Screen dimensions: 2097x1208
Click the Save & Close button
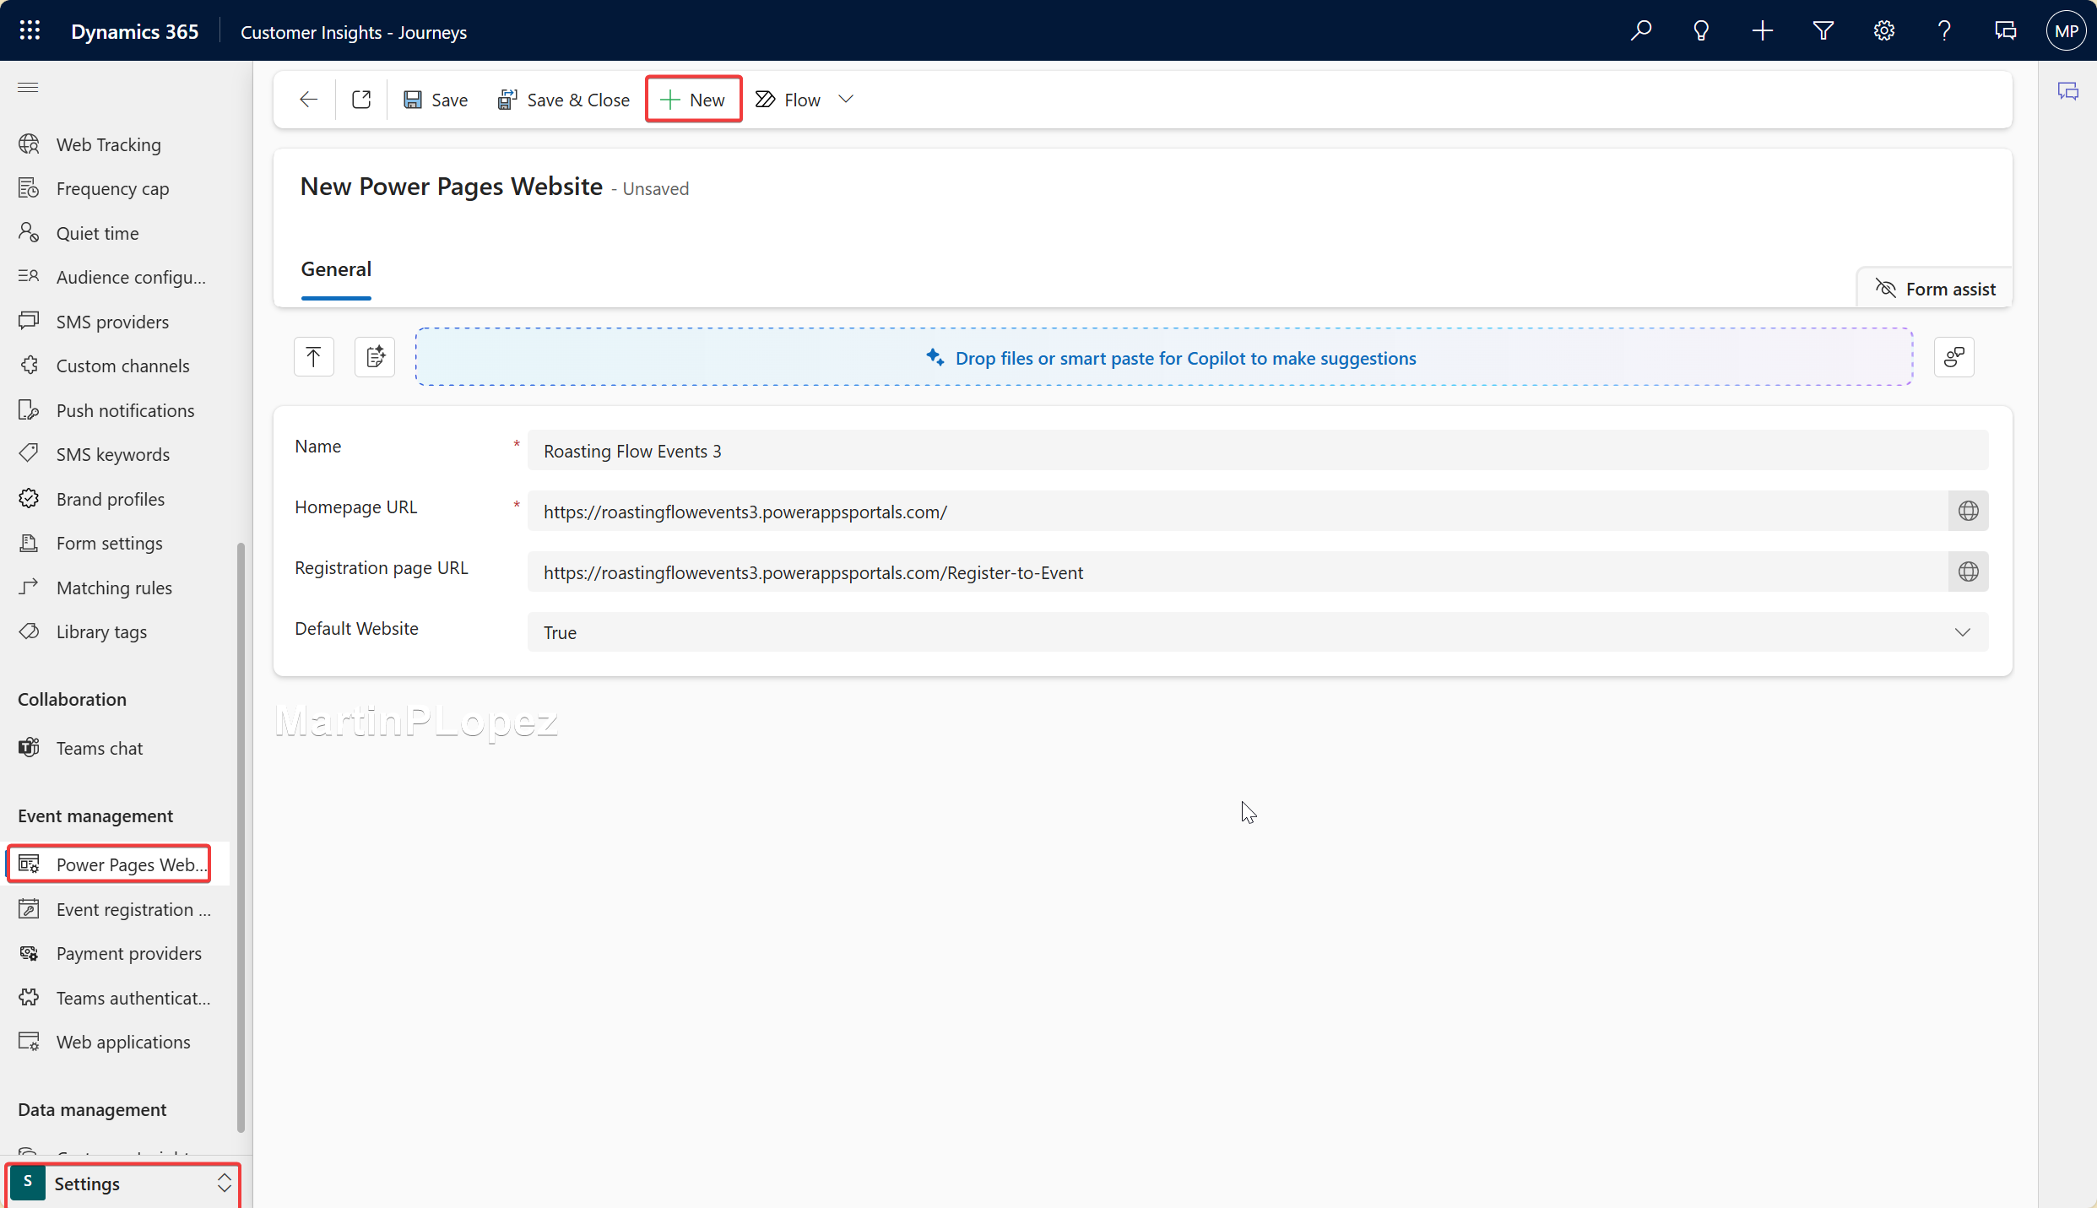click(x=564, y=100)
